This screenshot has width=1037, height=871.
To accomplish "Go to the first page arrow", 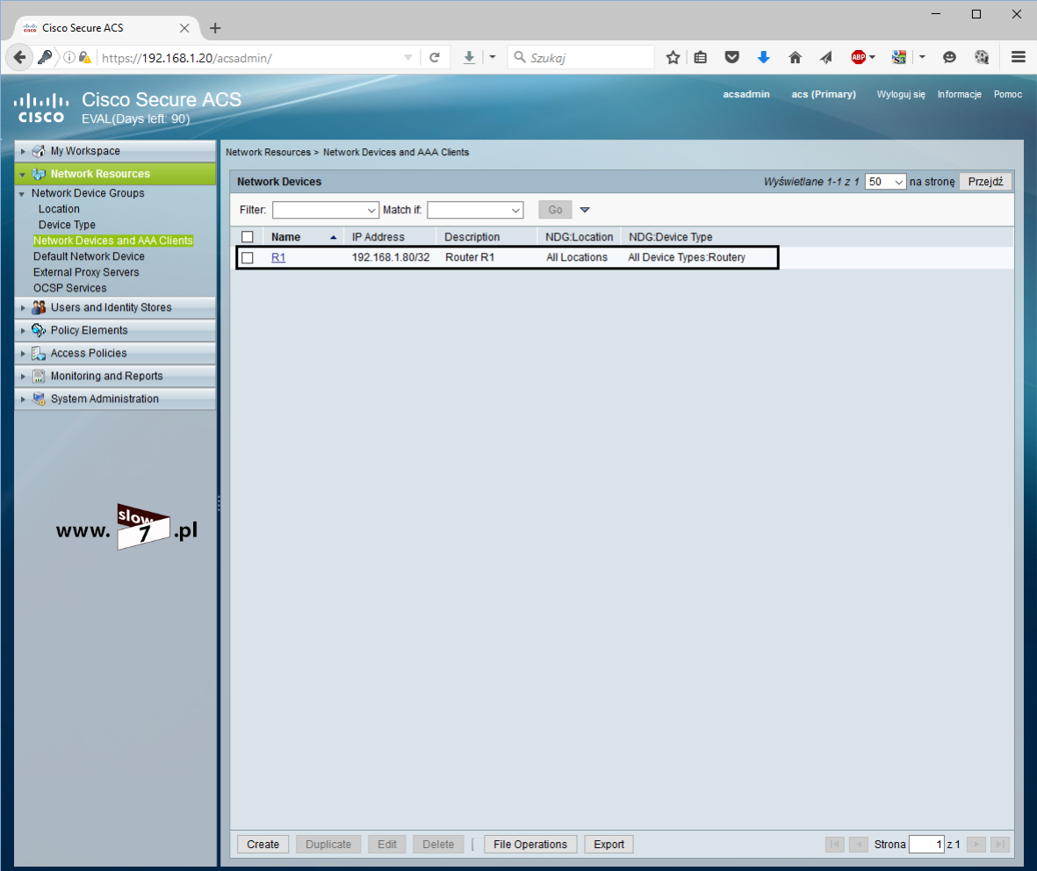I will (835, 844).
